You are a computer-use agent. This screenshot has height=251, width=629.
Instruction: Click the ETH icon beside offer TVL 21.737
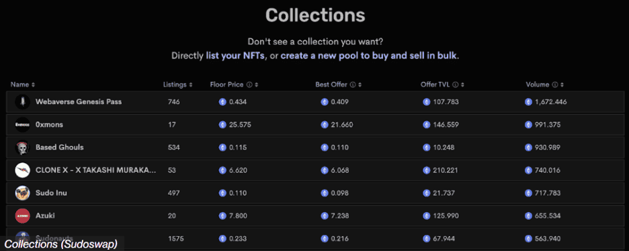427,193
